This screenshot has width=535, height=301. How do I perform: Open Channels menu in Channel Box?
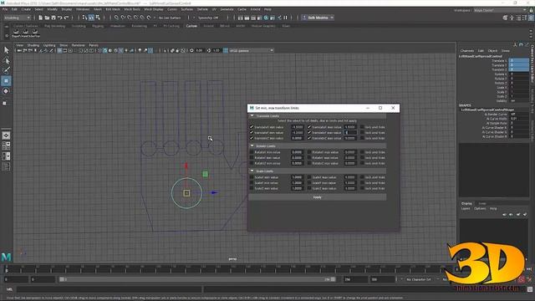[467, 50]
